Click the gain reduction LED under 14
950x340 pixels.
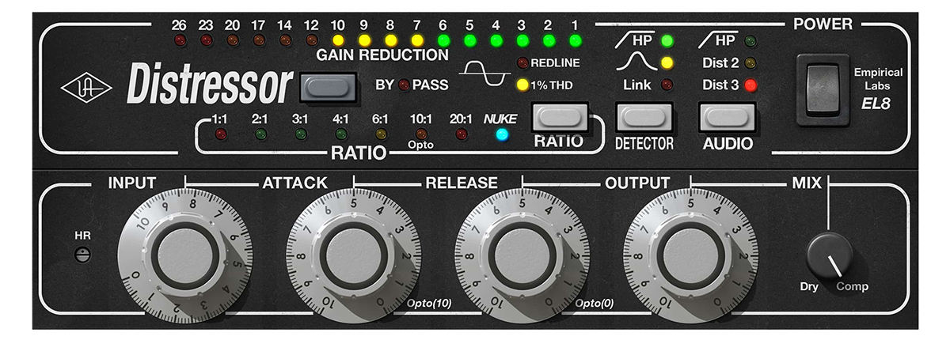(285, 39)
